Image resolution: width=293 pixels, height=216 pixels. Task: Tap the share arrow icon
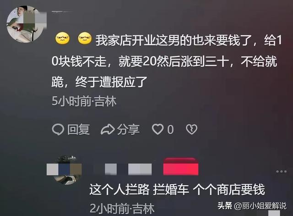108,129
